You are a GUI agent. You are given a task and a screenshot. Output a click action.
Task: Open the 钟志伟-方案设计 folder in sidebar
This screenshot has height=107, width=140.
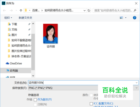[x=20, y=56]
